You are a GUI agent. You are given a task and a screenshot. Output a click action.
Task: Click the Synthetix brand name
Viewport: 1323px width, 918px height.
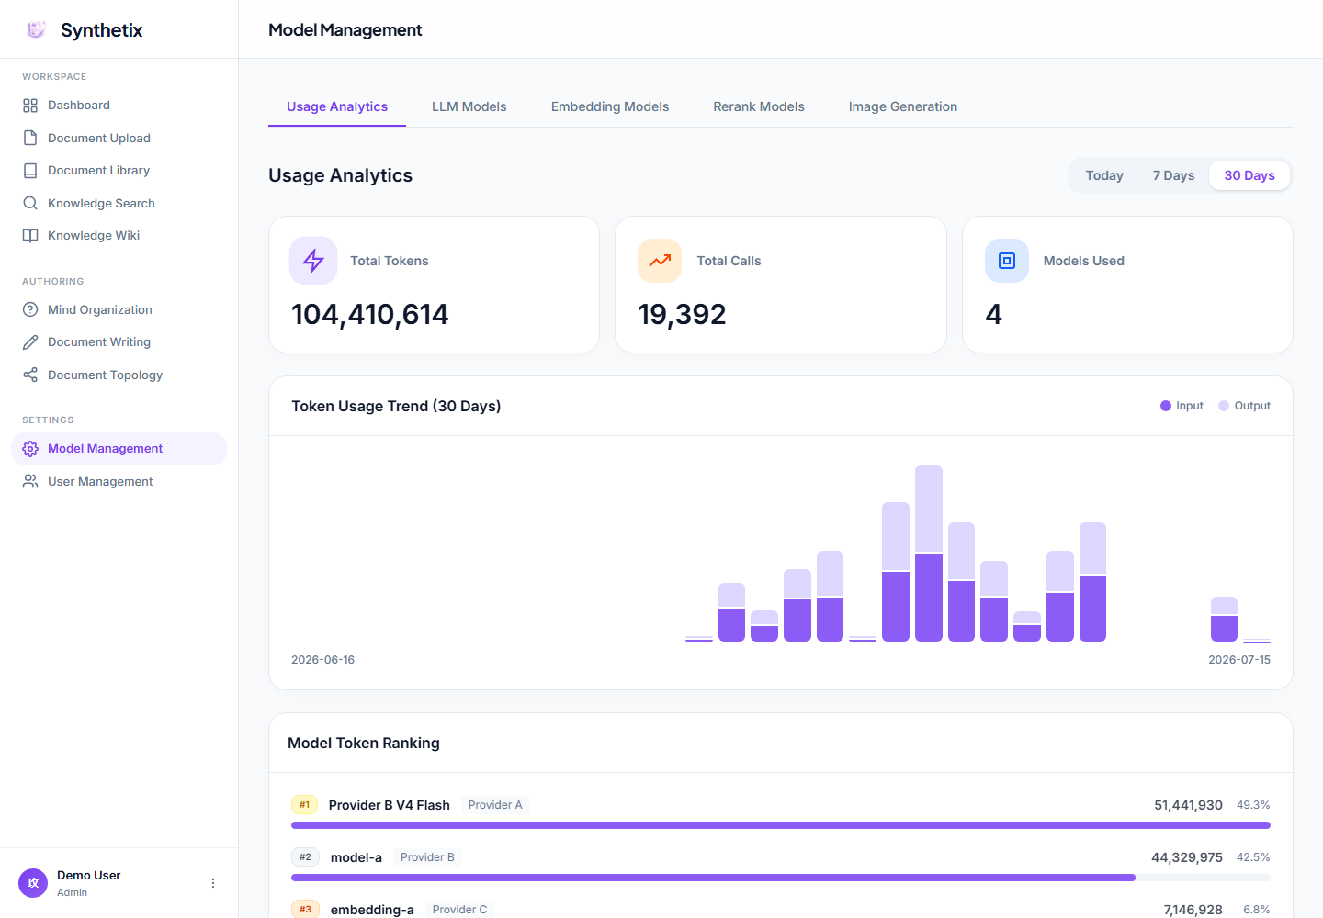pos(102,30)
